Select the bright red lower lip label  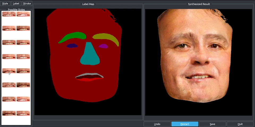coord(89,80)
